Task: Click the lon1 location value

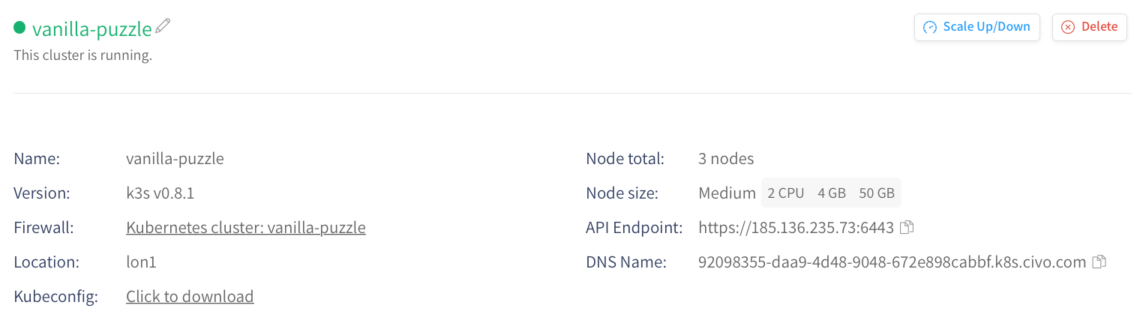Action: [141, 262]
